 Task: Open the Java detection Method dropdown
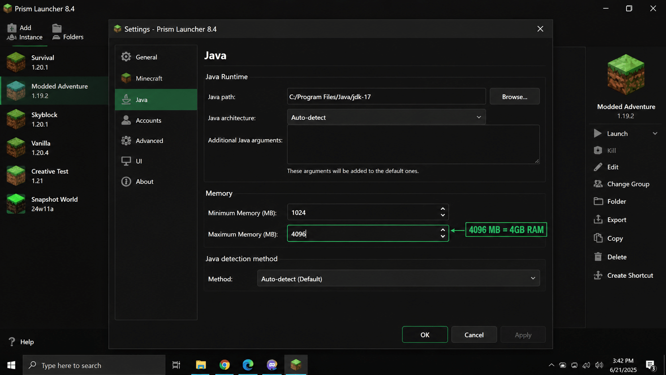[398, 279]
